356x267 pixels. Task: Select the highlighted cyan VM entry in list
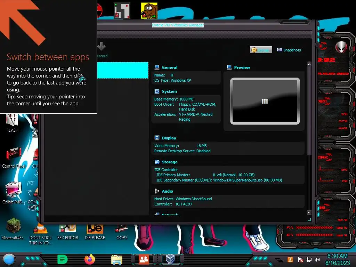point(123,70)
